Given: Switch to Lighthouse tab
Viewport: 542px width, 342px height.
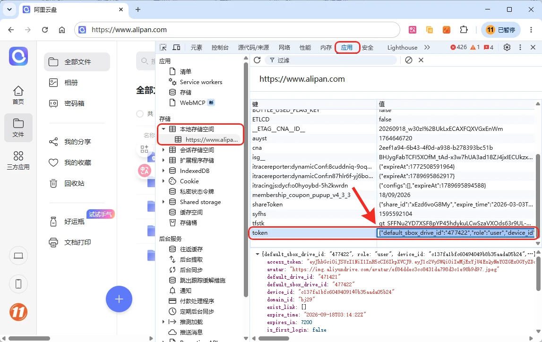Looking at the screenshot, I should pos(402,47).
